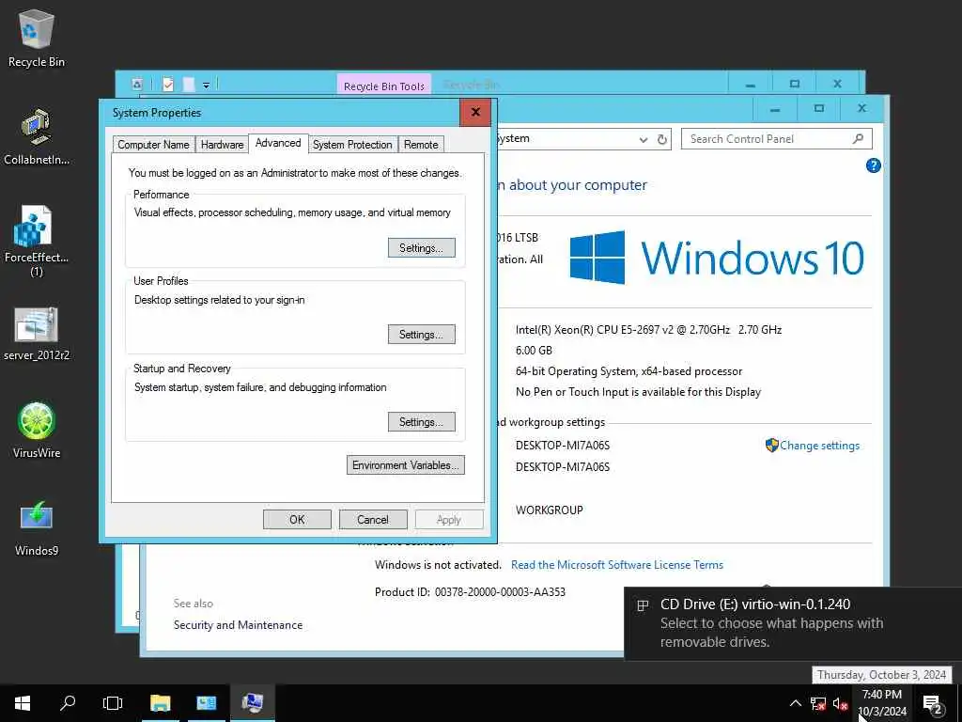Click the removable drive icon in the notification
The width and height of the screenshot is (962, 722).
pyautogui.click(x=643, y=606)
